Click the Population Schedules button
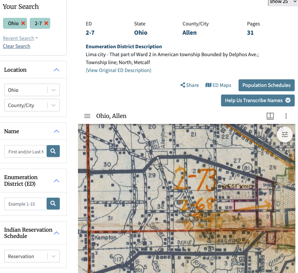298x273 pixels. click(x=266, y=85)
